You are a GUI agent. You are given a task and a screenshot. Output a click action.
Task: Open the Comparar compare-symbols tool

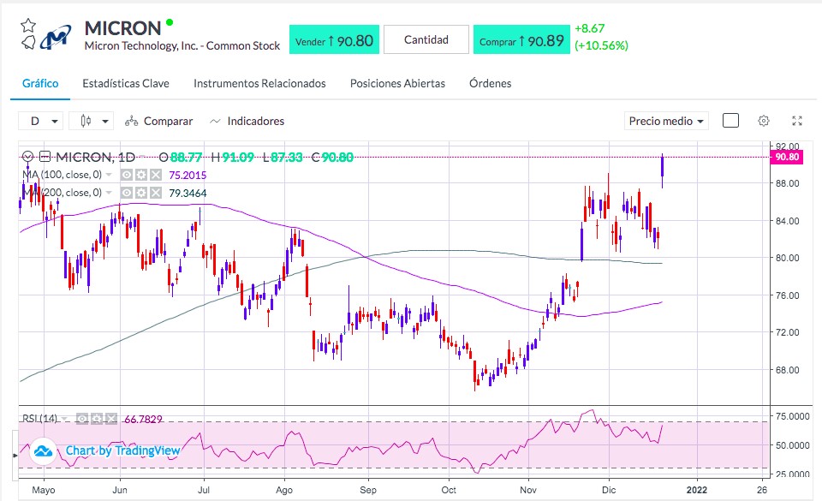coord(159,121)
